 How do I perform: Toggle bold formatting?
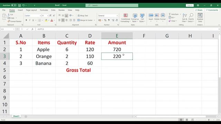coord(26,20)
